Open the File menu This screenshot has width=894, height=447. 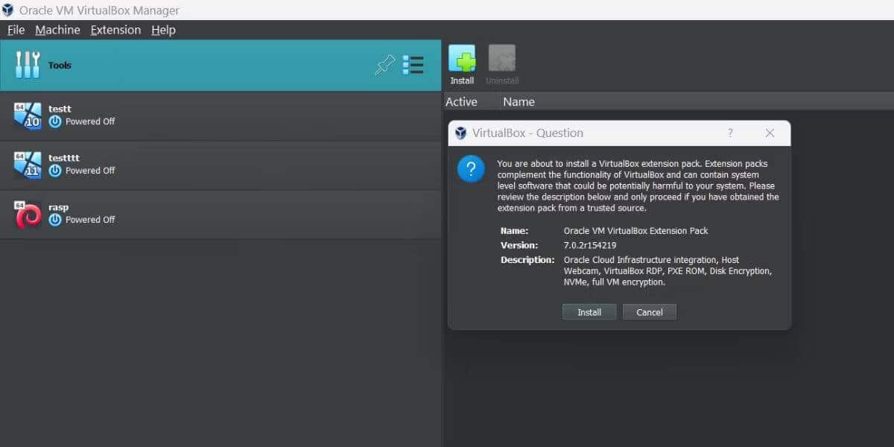click(15, 30)
